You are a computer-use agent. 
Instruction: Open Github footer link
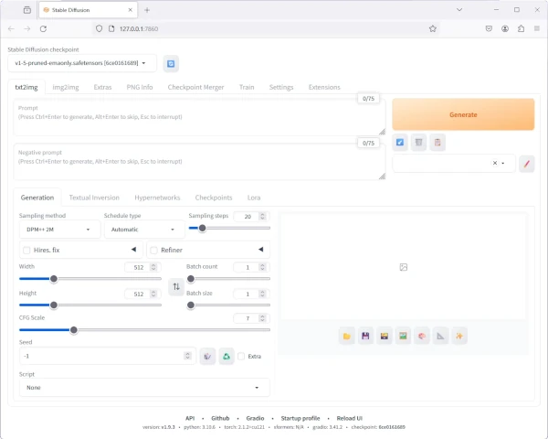point(220,418)
